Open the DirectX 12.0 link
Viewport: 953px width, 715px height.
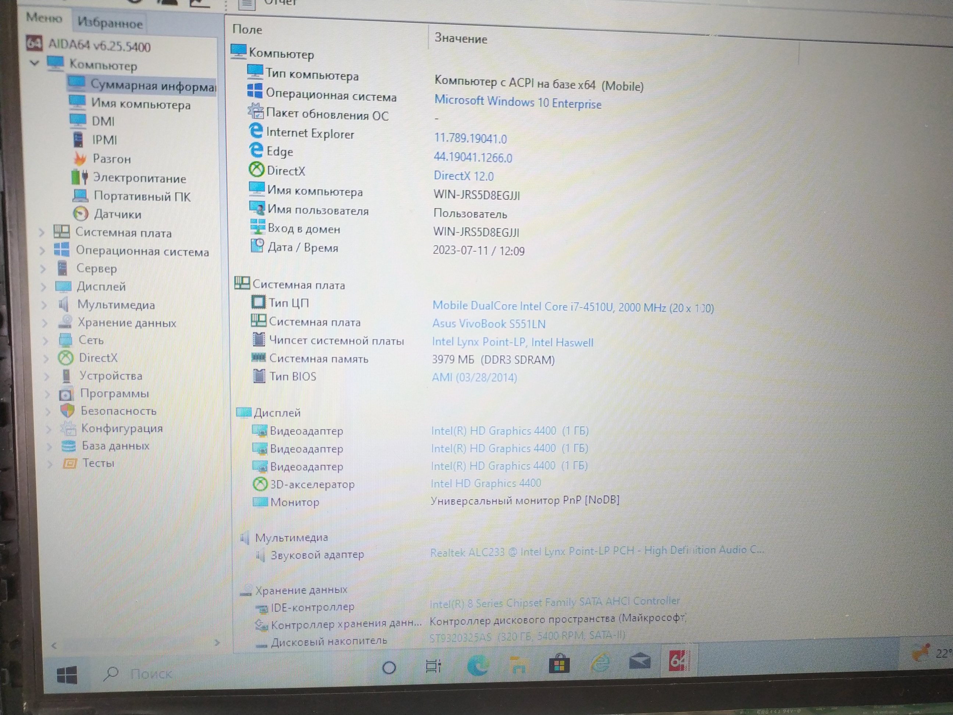(x=464, y=175)
